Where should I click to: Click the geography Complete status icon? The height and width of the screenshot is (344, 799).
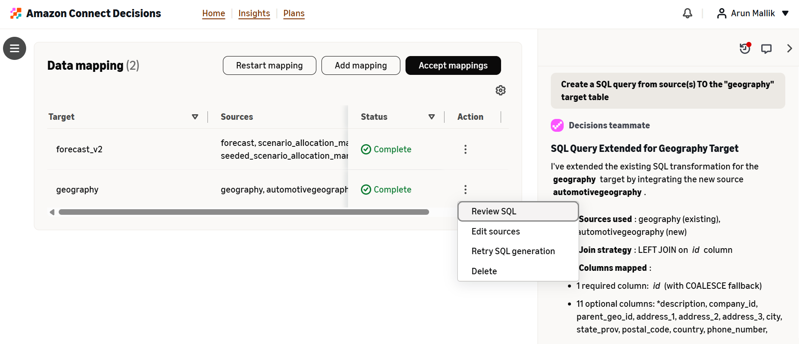click(x=366, y=190)
